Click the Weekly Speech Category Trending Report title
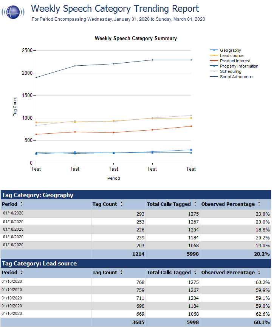 pyautogui.click(x=115, y=9)
